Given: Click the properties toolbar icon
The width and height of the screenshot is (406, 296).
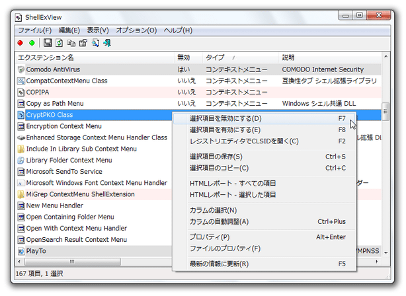Looking at the screenshot, I should [83, 43].
